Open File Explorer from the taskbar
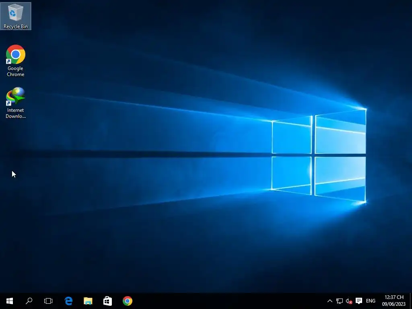 (x=88, y=301)
